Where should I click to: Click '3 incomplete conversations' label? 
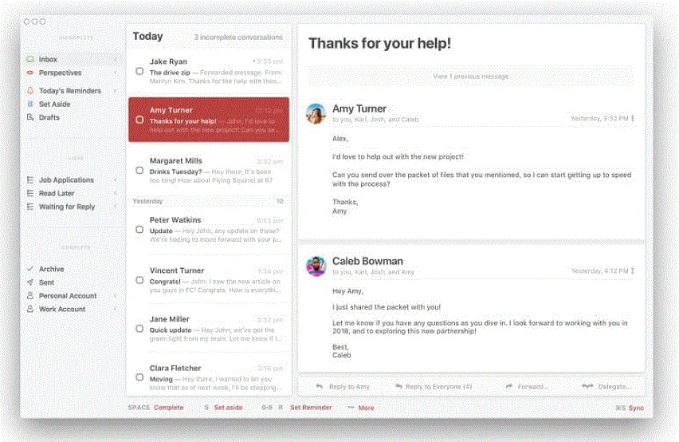pos(238,37)
